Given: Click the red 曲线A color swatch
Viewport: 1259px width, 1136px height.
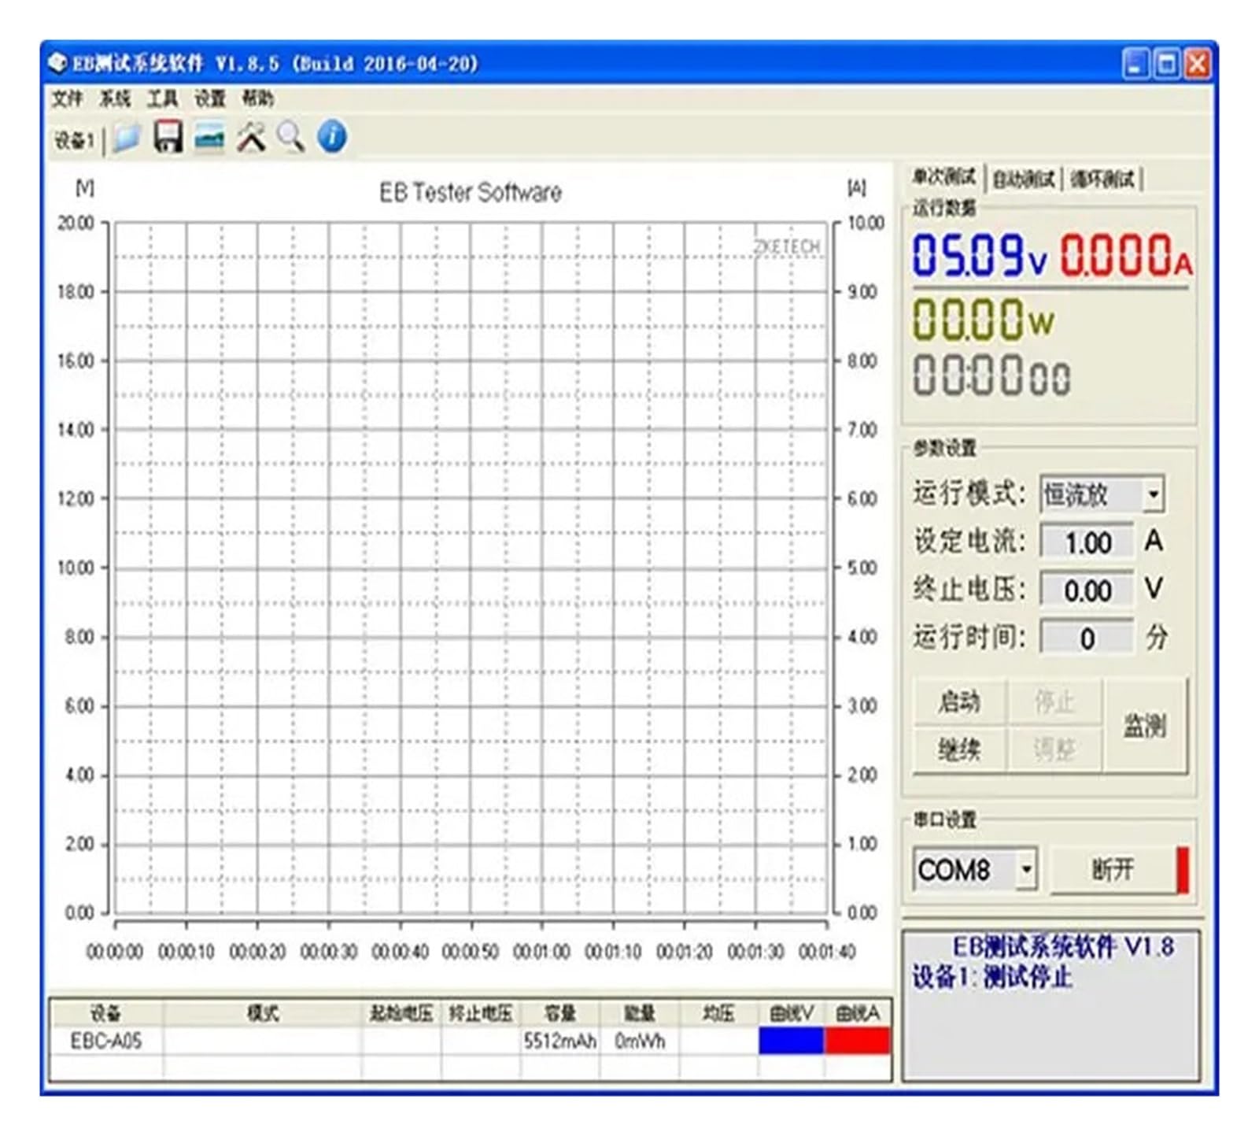Looking at the screenshot, I should [x=857, y=1041].
